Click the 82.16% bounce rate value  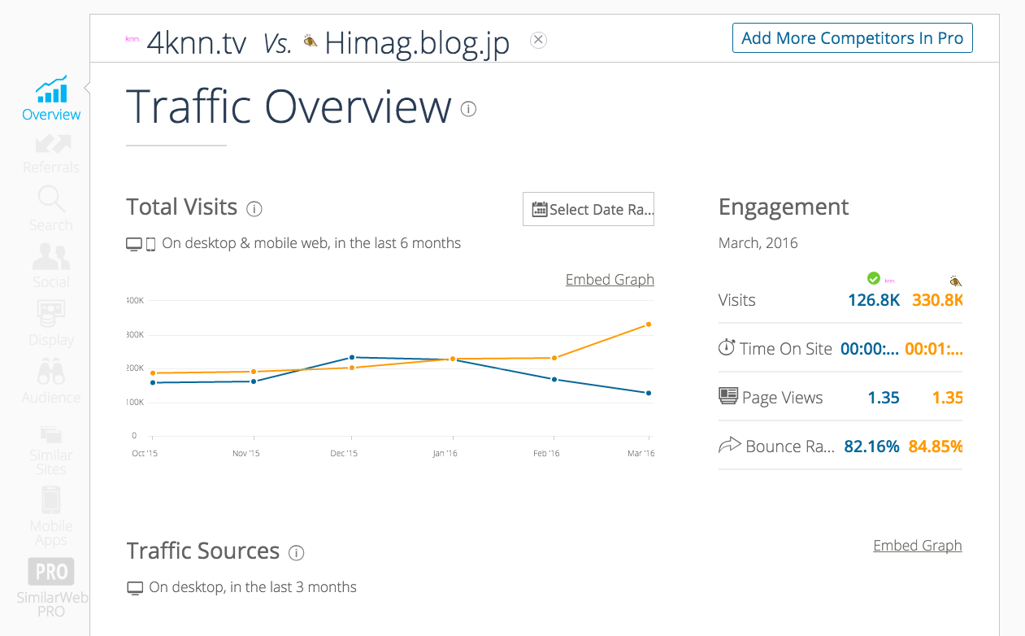point(872,447)
